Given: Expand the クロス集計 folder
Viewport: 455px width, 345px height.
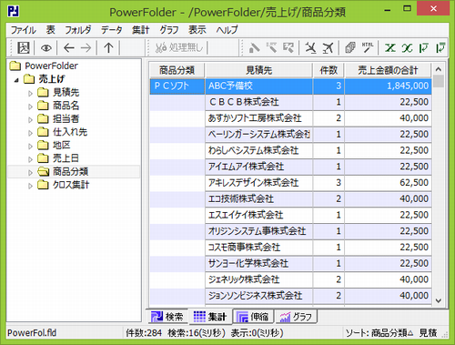Looking at the screenshot, I should click(x=30, y=186).
